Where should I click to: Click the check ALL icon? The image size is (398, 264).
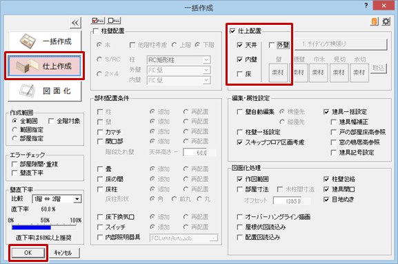(98, 21)
